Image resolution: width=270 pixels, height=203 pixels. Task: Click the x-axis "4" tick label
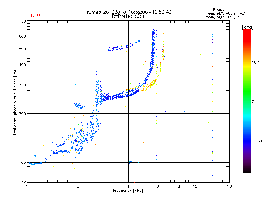click(128, 186)
